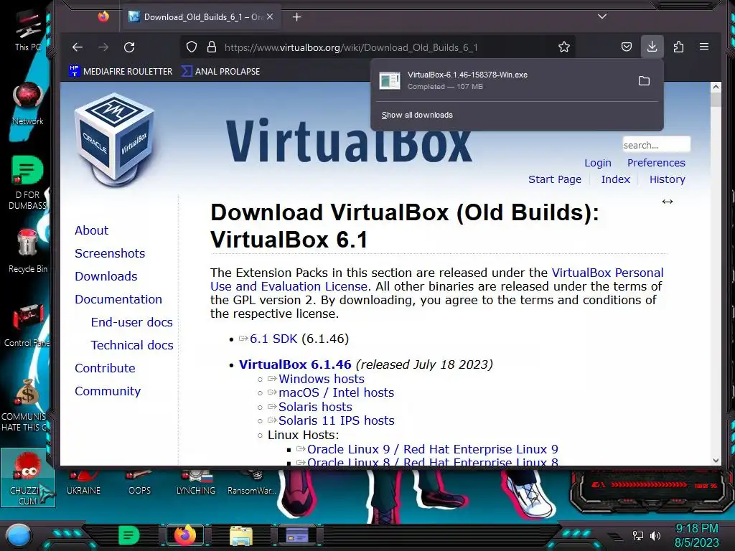Download the Solaris hosts build

pyautogui.click(x=315, y=408)
